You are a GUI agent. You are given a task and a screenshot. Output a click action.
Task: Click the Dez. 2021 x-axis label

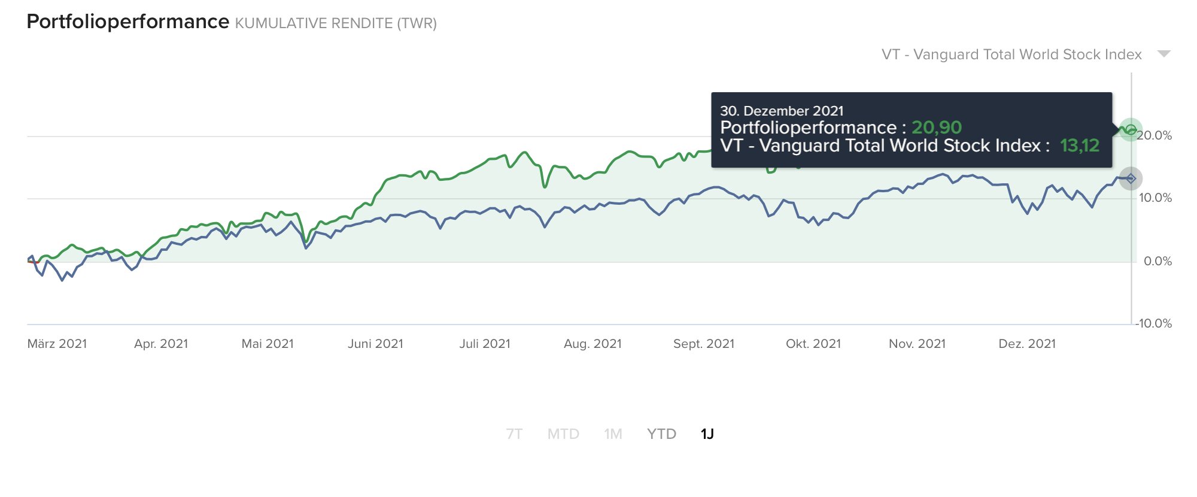[1027, 344]
